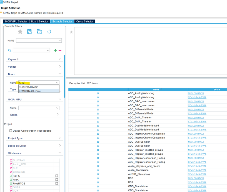227x192 pixels.
Task: Select STM32H743I-EVAL from board suggestions
Action: [39, 91]
